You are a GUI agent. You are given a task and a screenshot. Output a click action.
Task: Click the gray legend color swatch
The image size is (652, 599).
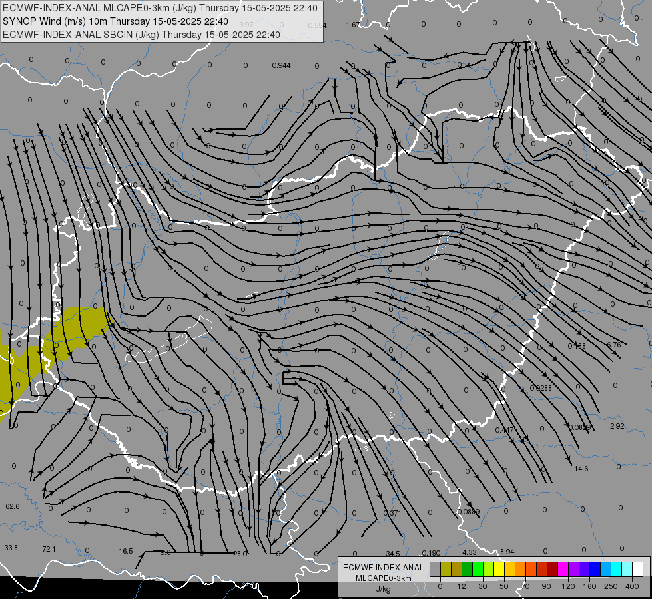pyautogui.click(x=436, y=569)
